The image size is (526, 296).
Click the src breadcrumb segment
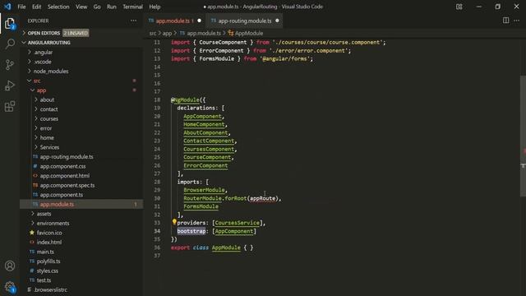153,33
